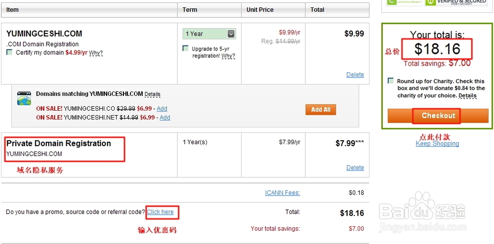Viewport: 494px width, 244px height.
Task: Click the Add All button
Action: click(321, 110)
